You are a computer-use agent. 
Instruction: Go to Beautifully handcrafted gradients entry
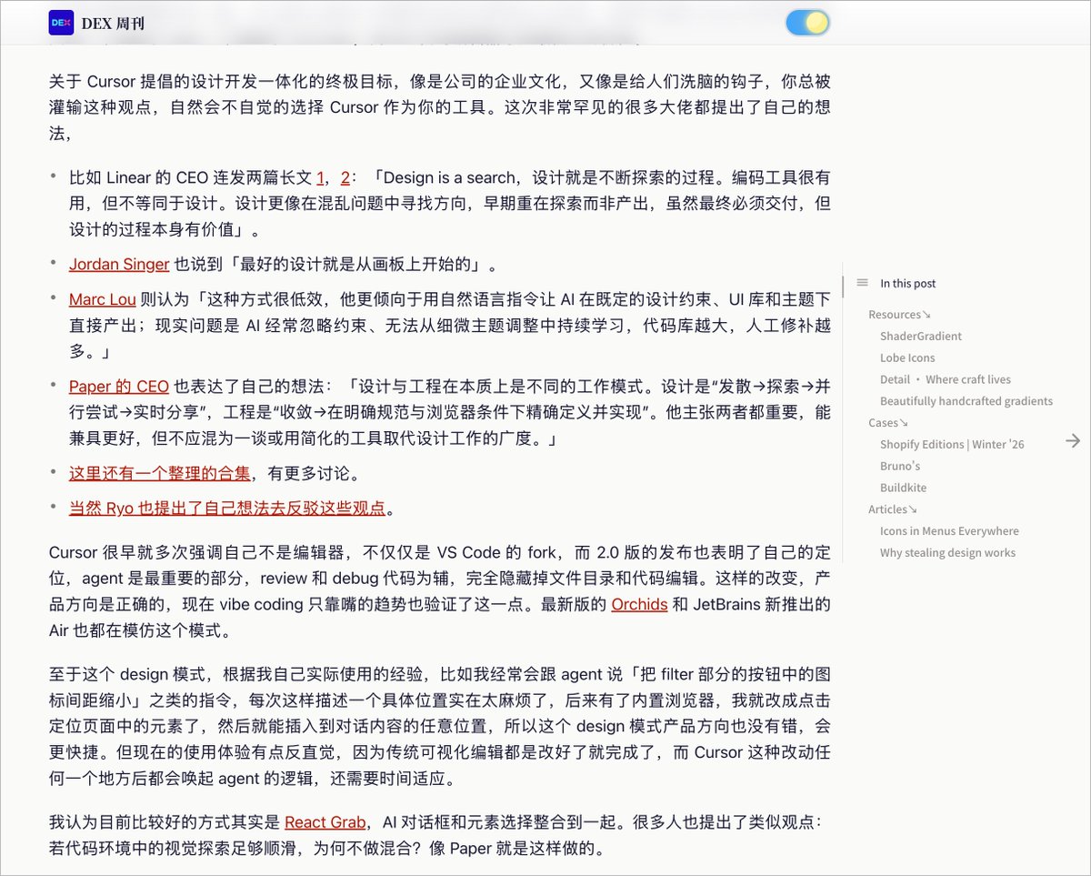pos(966,401)
